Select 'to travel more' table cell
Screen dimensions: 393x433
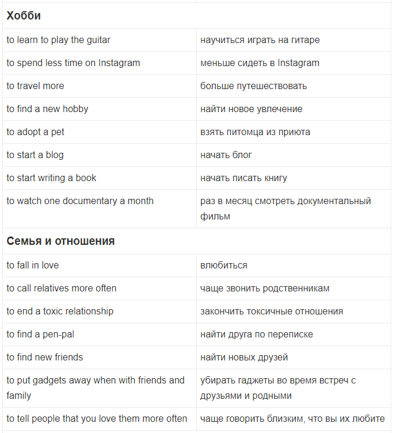point(100,86)
